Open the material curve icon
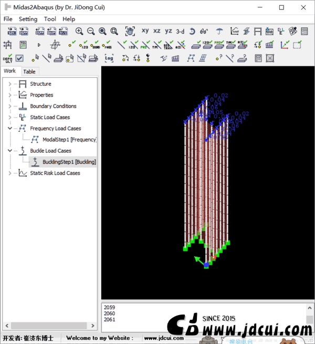 pos(235,31)
